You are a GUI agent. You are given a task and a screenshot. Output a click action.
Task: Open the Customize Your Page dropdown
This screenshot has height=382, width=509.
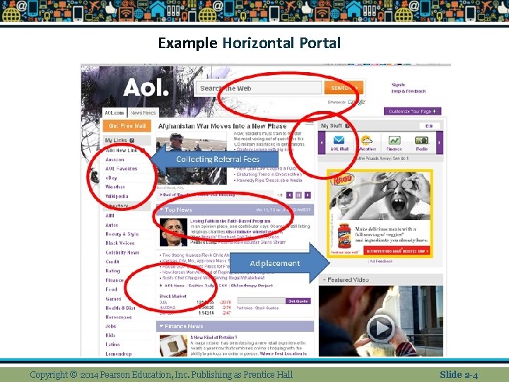[412, 111]
